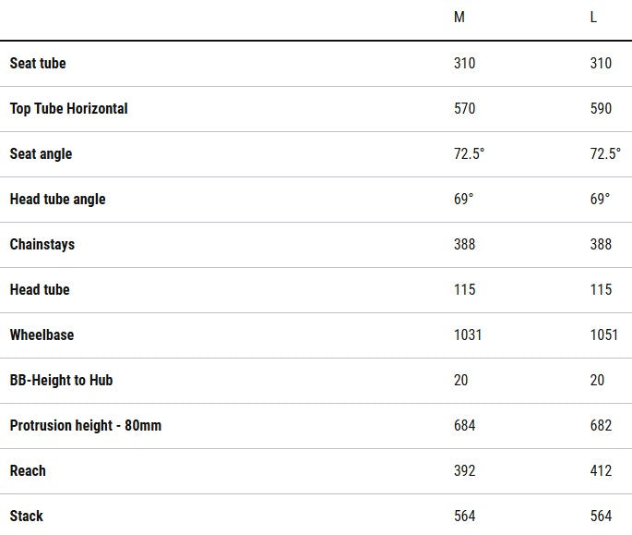Click the M size column header
The height and width of the screenshot is (535, 632).
click(x=459, y=18)
